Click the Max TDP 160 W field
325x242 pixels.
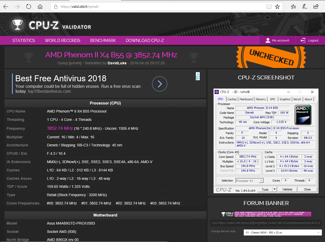click(284, 113)
